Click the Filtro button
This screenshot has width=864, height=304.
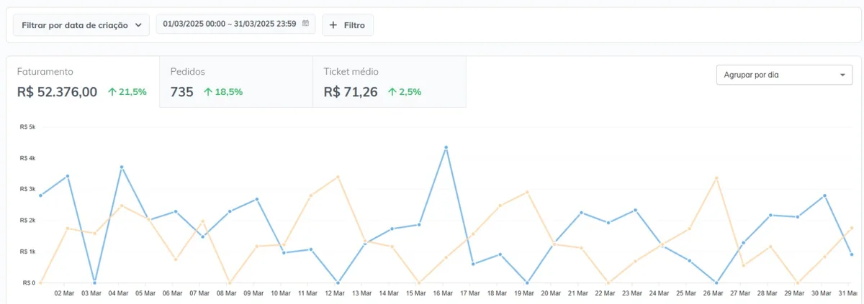tap(348, 25)
